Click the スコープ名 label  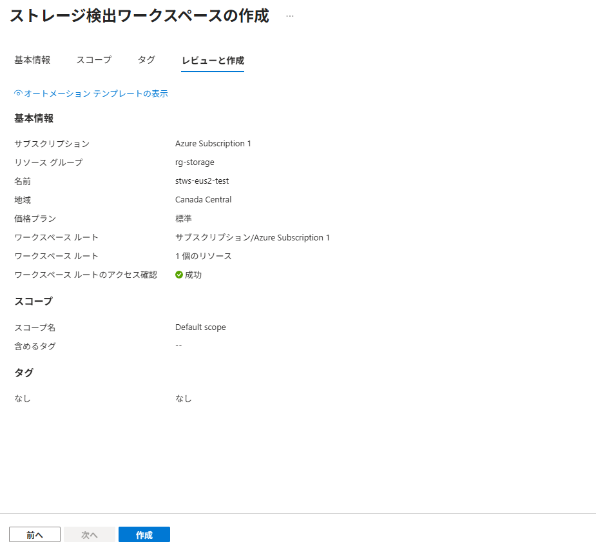[35, 327]
